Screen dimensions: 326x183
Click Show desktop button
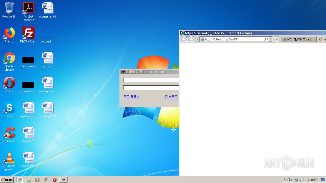tap(323, 180)
